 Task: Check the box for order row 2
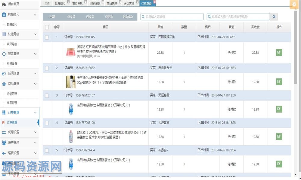pos(47,68)
